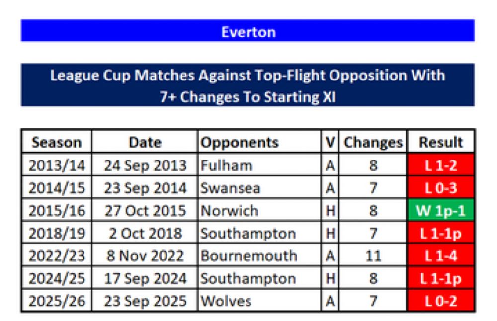The height and width of the screenshot is (321, 497).
Task: Click the red L 1-4 result cell
Action: click(440, 256)
